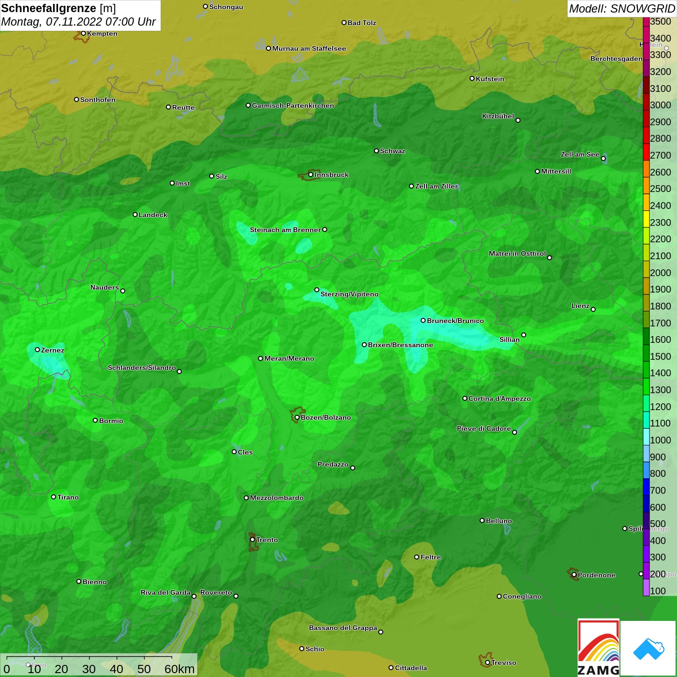Click the Zell am See marker dot
The width and height of the screenshot is (677, 677).
603,159
